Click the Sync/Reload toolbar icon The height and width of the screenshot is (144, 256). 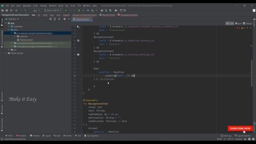click(11, 10)
